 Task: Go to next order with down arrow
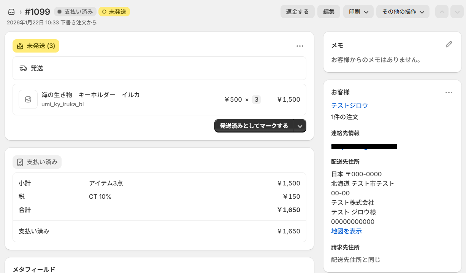pos(456,12)
